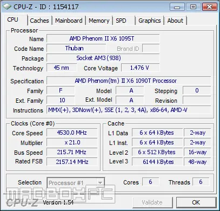Click the Instructions field listing MMX(+)
The image size is (220, 211).
pyautogui.click(x=129, y=110)
